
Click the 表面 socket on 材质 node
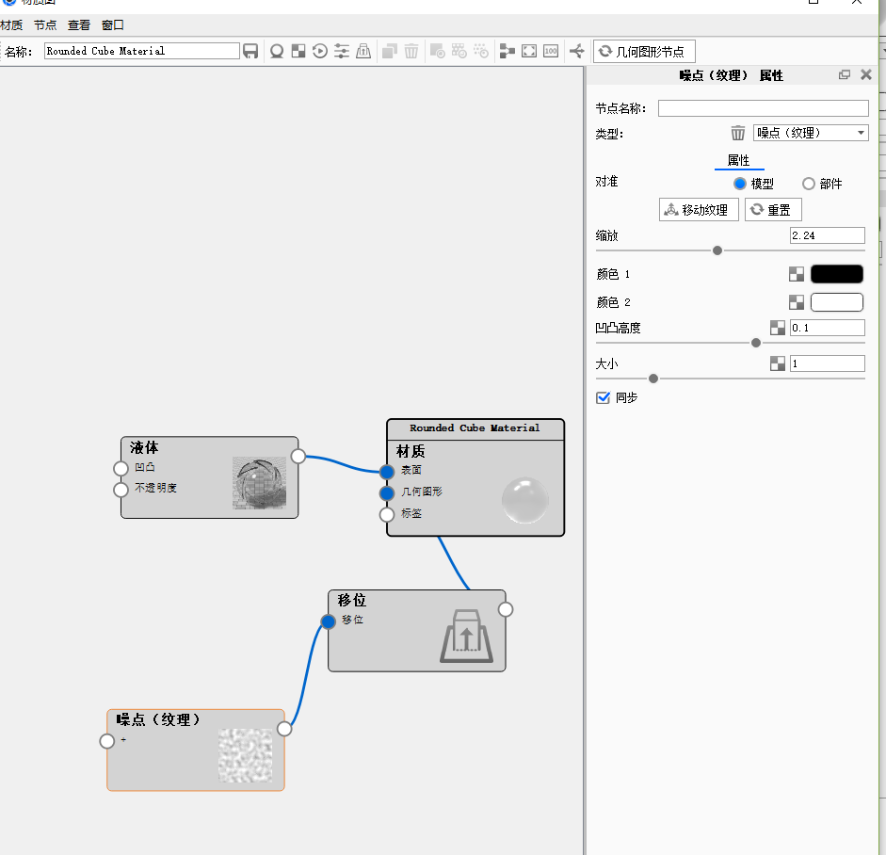386,472
